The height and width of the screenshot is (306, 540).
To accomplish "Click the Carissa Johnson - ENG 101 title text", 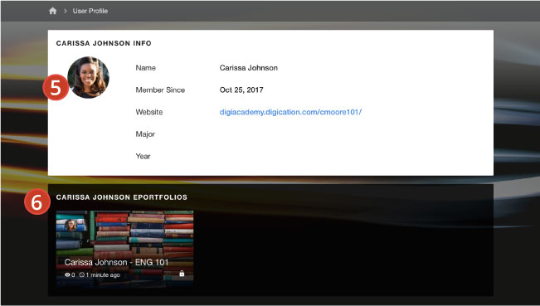I will click(116, 262).
